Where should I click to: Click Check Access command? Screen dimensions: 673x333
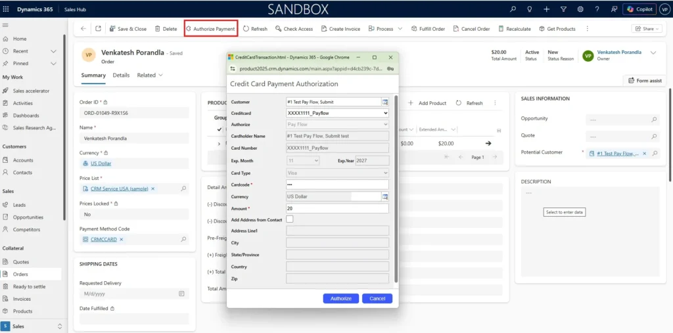pyautogui.click(x=294, y=29)
